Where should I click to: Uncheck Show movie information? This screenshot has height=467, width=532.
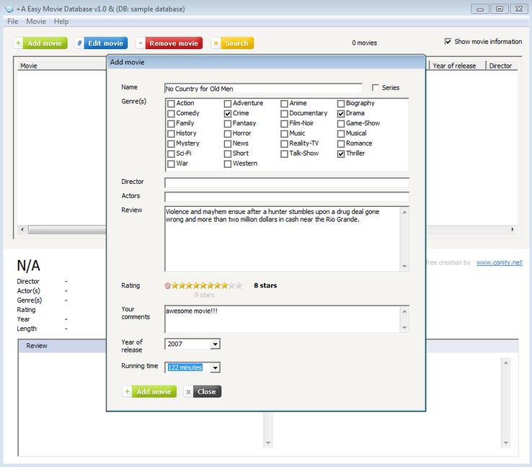(x=448, y=41)
